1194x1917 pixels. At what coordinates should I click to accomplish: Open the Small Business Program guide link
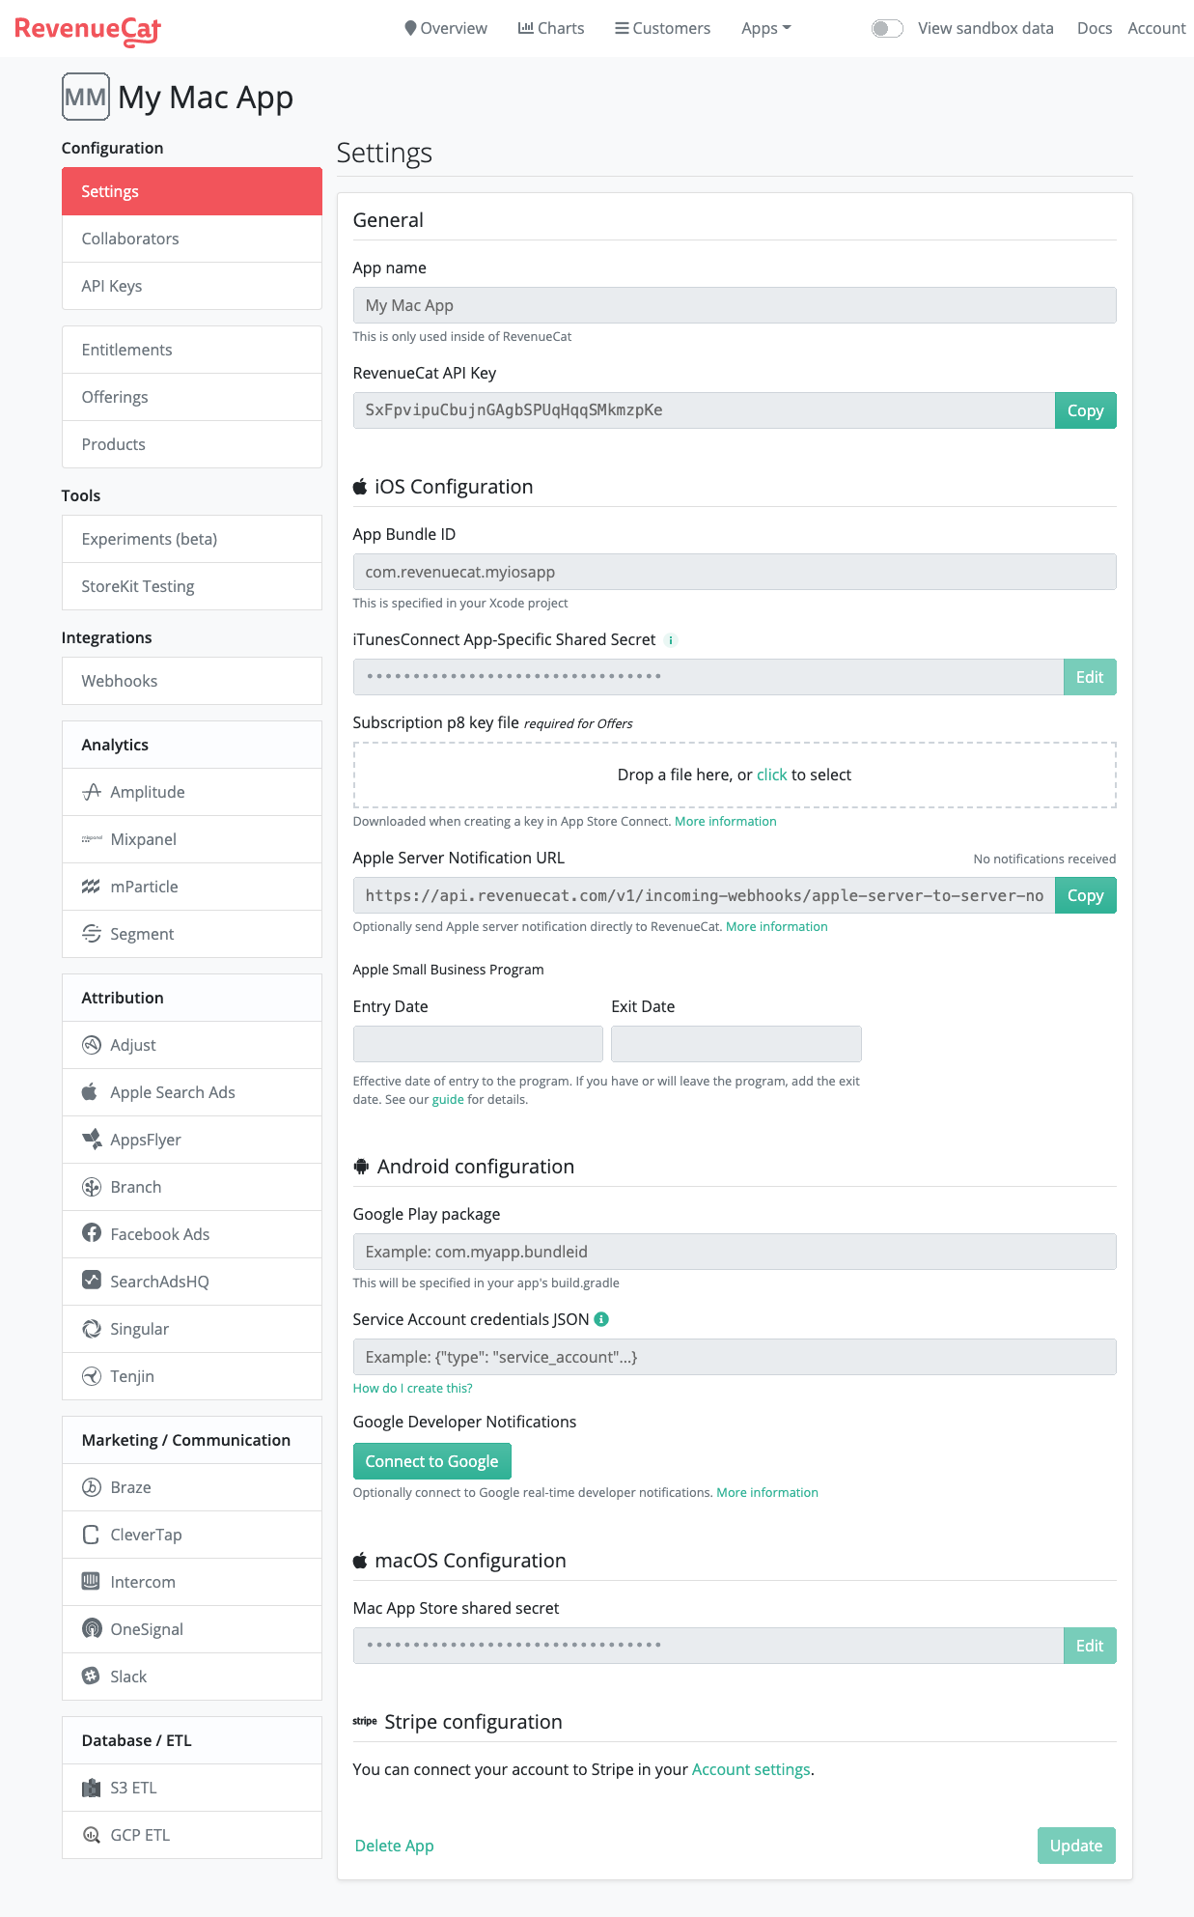coord(448,1099)
